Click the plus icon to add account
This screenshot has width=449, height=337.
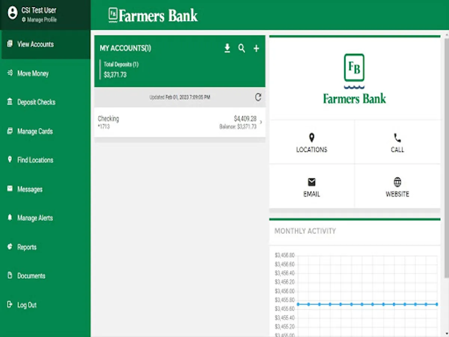tap(256, 48)
